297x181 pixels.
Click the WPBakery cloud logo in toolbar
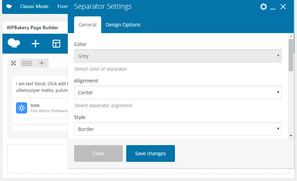[x=14, y=43]
